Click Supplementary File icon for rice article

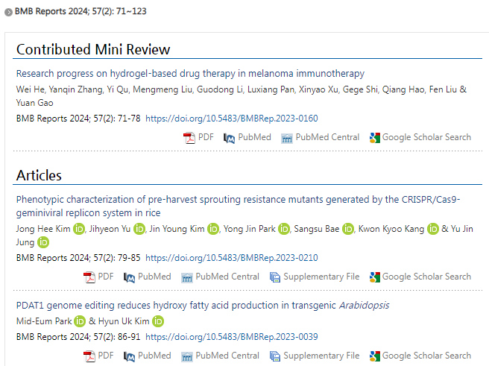click(x=275, y=277)
